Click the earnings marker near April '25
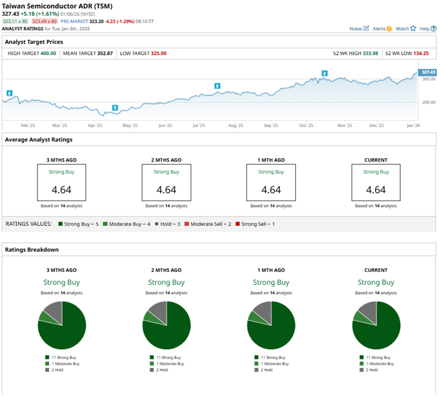This screenshot has height=401, width=441. coord(115,108)
